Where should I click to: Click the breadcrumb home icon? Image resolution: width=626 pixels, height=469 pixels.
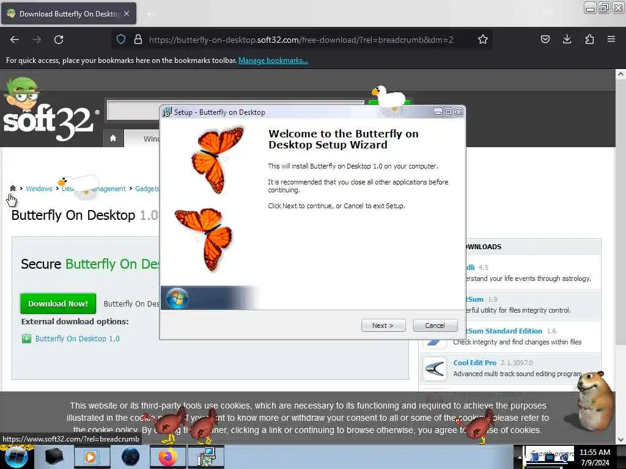click(x=13, y=188)
